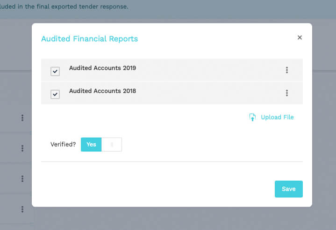
Task: Open the bottom background row kebab menu
Action: pos(22,209)
